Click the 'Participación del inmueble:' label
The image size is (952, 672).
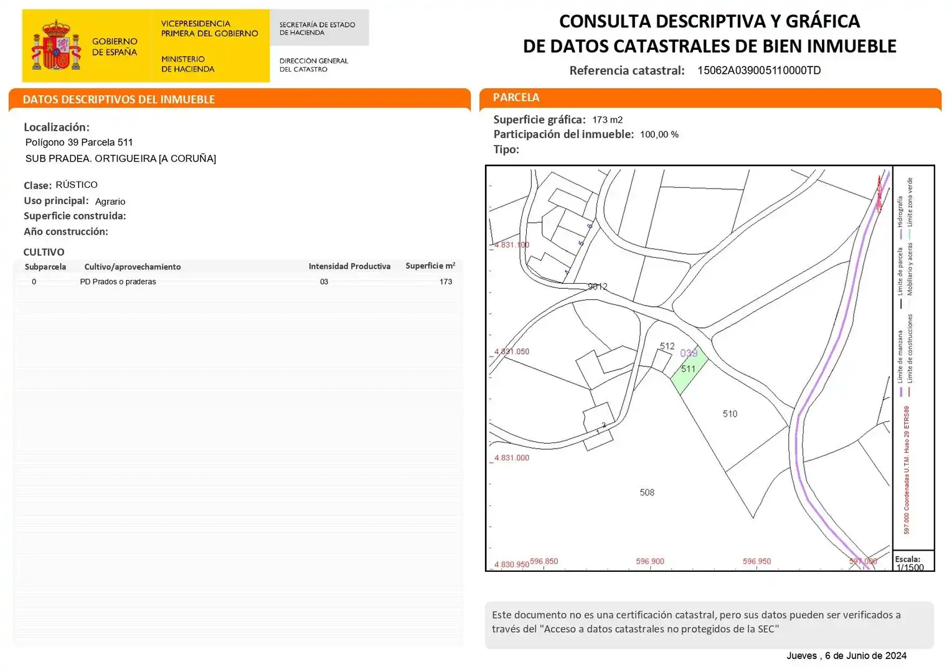point(563,134)
